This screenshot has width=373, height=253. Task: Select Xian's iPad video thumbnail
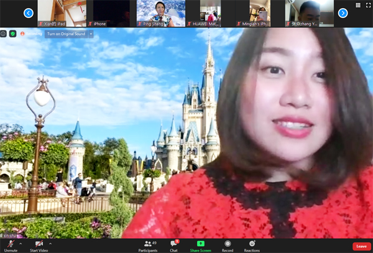[x=62, y=13]
